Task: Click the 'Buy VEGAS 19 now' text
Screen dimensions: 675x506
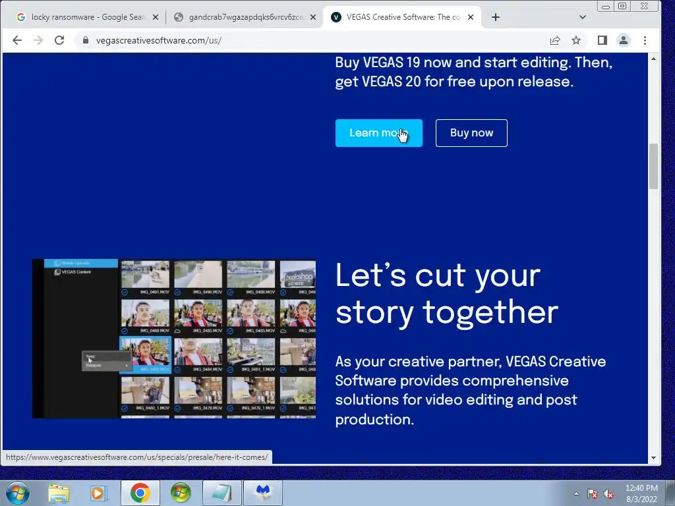Action: coord(473,72)
